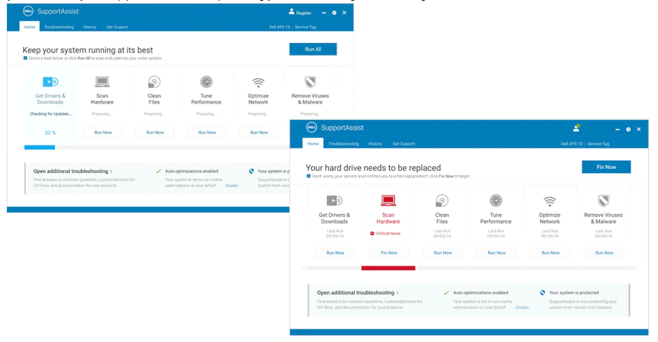Click 'Dell XPS 13' text in front window
This screenshot has width=658, height=342.
pos(571,144)
